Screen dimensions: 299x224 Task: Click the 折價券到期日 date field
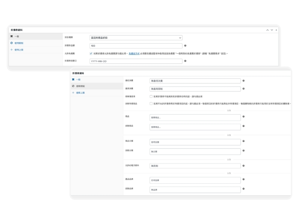coord(136,61)
